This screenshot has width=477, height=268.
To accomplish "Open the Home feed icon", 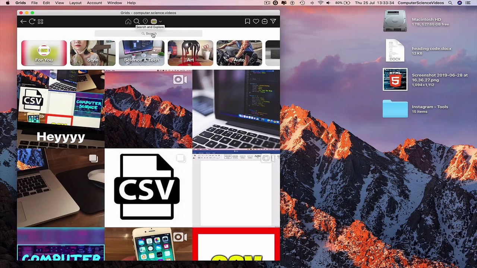I will pyautogui.click(x=128, y=22).
